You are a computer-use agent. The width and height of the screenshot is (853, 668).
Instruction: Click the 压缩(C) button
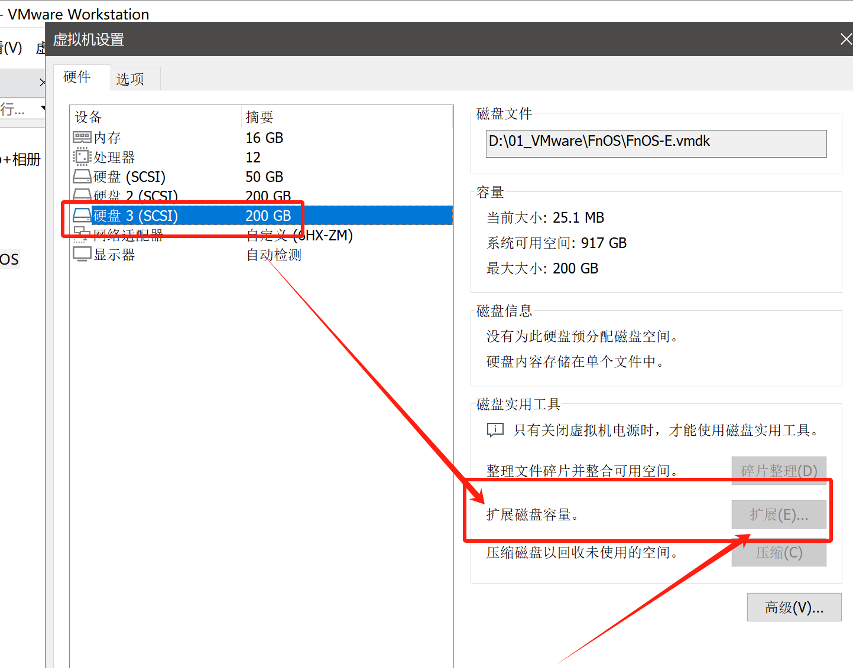(x=779, y=552)
